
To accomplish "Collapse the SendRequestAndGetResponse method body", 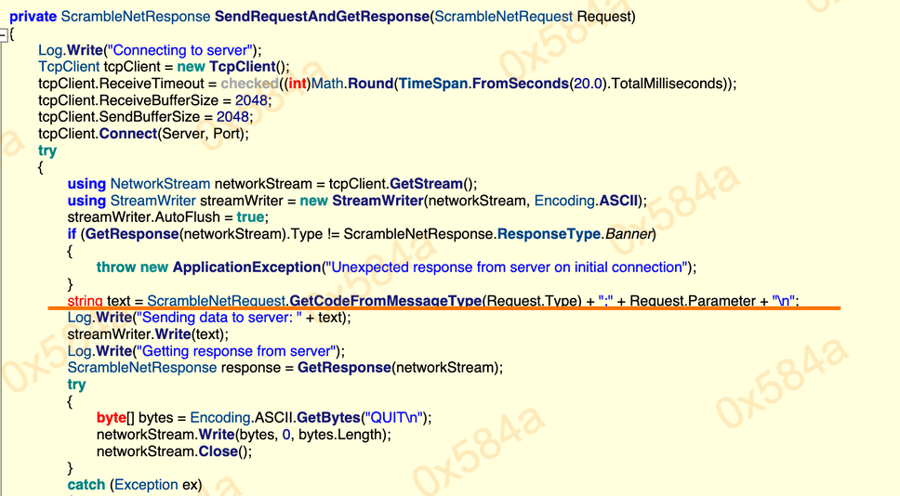I will 4,34.
